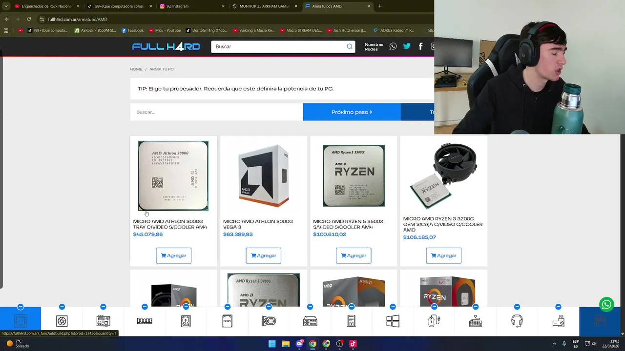Image resolution: width=625 pixels, height=351 pixels.
Task: Click the Ryzen 3 3200G cooler image
Action: click(443, 176)
